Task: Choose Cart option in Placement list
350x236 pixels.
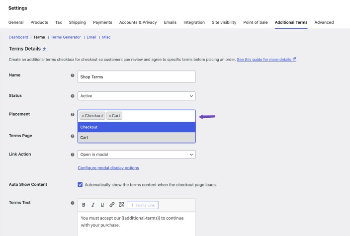Action: tap(137, 138)
